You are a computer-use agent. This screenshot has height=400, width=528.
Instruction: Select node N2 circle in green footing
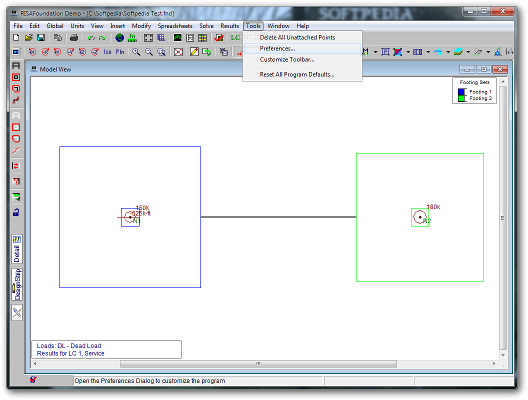tap(420, 217)
